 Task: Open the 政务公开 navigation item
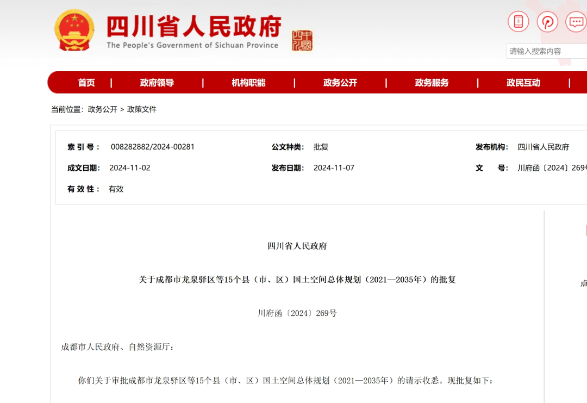[x=340, y=83]
